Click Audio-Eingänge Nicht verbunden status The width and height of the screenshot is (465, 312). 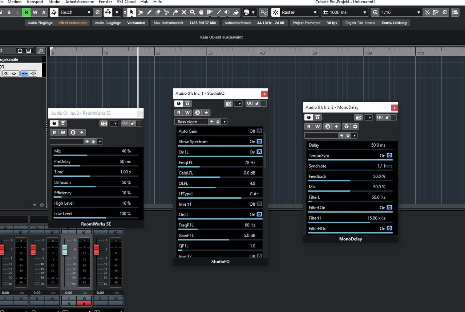coord(57,23)
